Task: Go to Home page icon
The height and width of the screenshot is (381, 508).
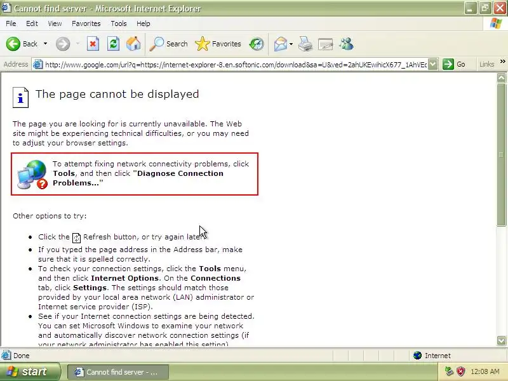Action: coord(133,44)
